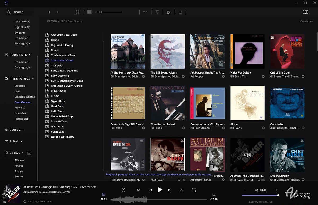Click PRESTO MUSIC in the breadcrumb
The height and width of the screenshot is (205, 318).
56,21
